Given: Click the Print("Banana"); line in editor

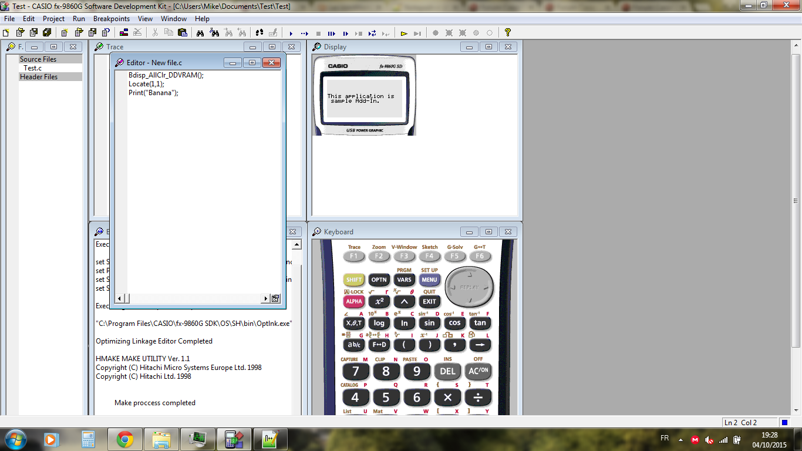Looking at the screenshot, I should coord(153,93).
